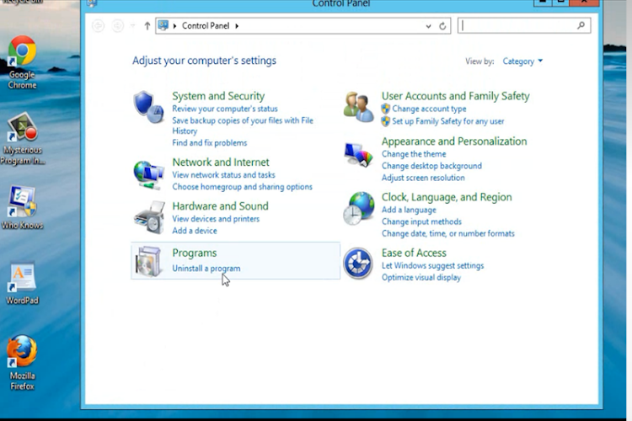Open Save backup copies with File History
Viewport: 632px width, 421px height.
pyautogui.click(x=243, y=125)
